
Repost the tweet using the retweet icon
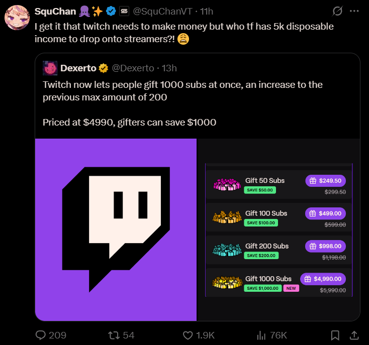[114, 335]
